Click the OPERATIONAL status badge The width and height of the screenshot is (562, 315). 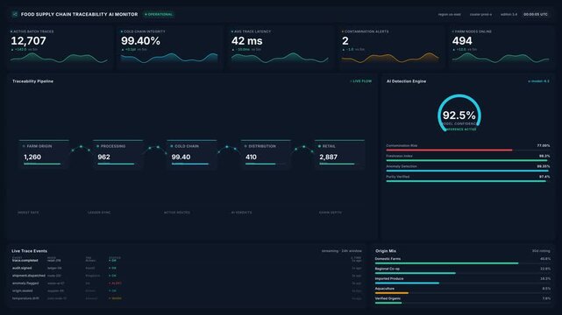pos(159,14)
